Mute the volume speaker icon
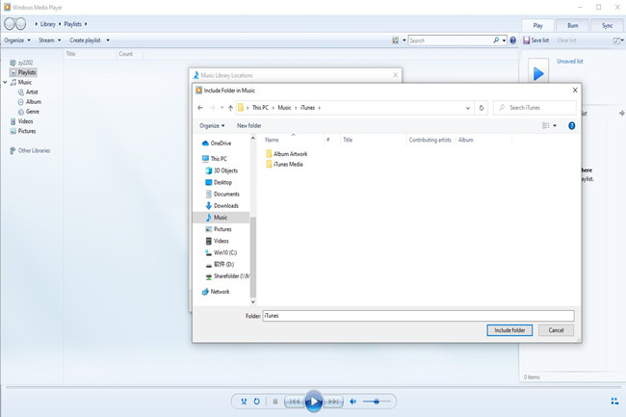Screen dimensions: 626x417 (352, 402)
